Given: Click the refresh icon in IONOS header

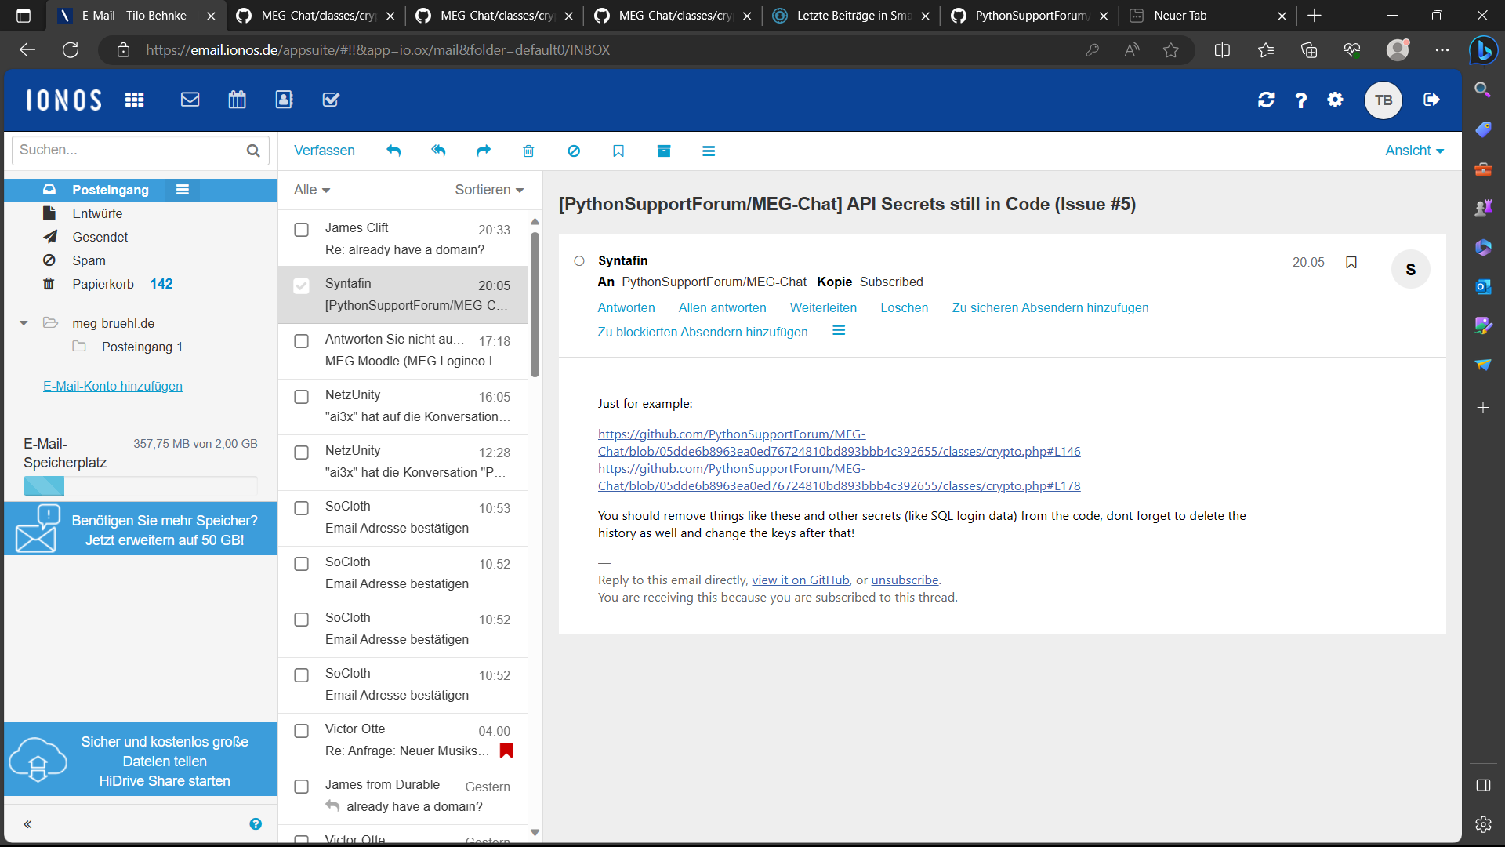Looking at the screenshot, I should click(x=1266, y=100).
